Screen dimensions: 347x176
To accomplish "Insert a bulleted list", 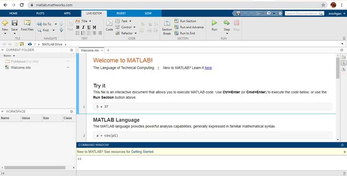I will point(78,33).
